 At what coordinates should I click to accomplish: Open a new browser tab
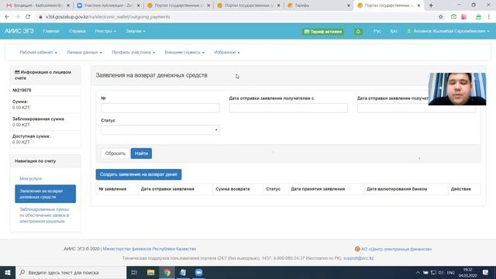coord(431,5)
